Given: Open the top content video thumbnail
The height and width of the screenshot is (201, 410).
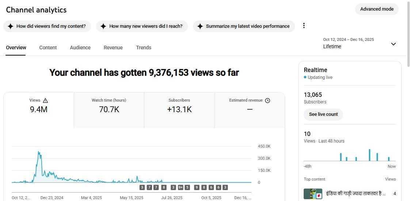Looking at the screenshot, I should tap(313, 194).
